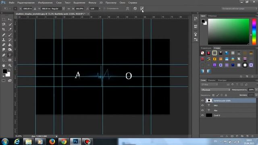Image resolution: width=258 pixels, height=145 pixels.
Task: Select the Horizontal Type tool
Action: (10, 55)
